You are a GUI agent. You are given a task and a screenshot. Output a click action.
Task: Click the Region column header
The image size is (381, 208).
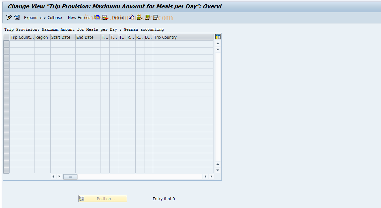[43, 37]
